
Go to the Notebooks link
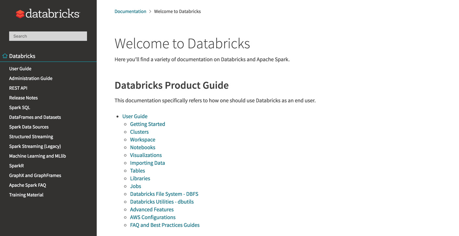(142, 147)
